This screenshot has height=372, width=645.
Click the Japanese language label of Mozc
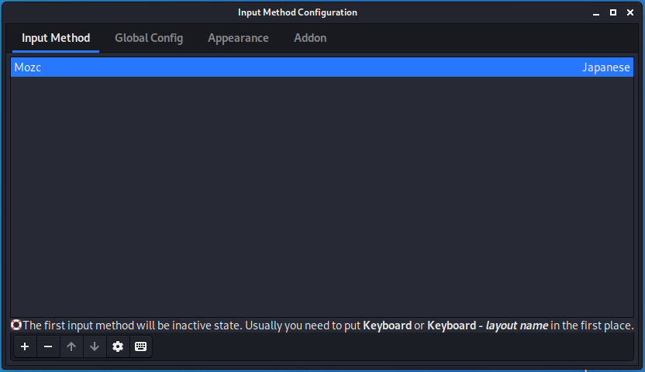[x=606, y=67]
